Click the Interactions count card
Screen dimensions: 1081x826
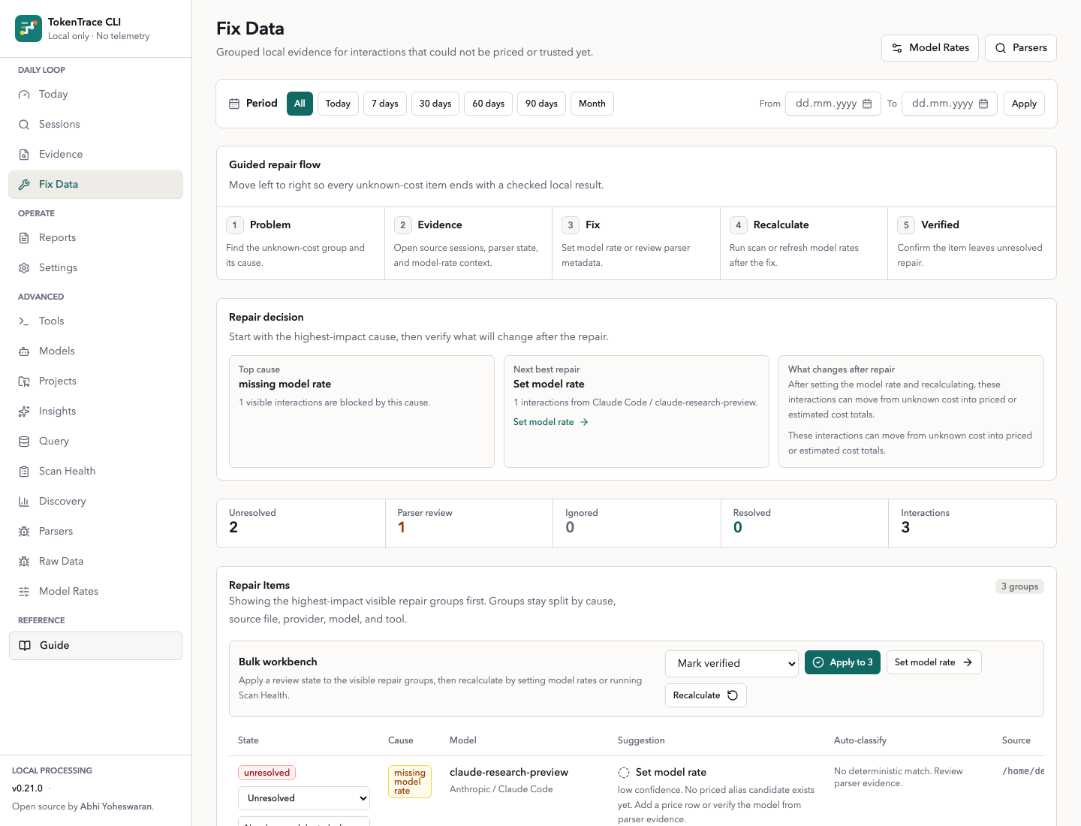pyautogui.click(x=972, y=523)
